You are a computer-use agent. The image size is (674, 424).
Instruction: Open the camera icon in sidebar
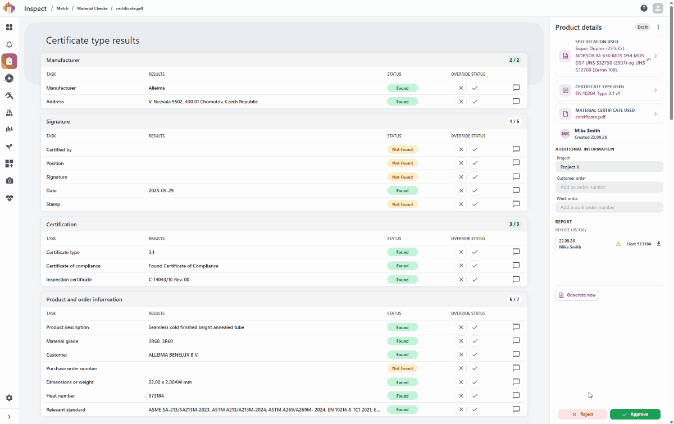9,181
